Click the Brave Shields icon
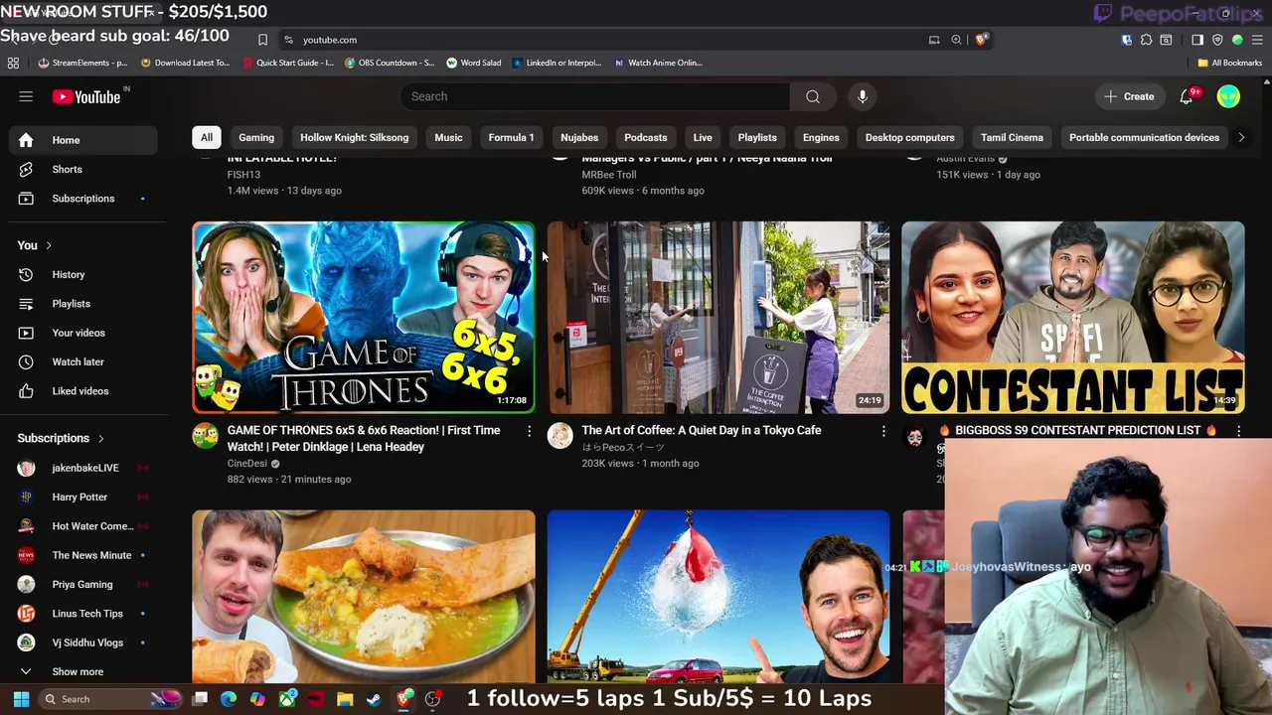This screenshot has height=715, width=1272. click(980, 40)
